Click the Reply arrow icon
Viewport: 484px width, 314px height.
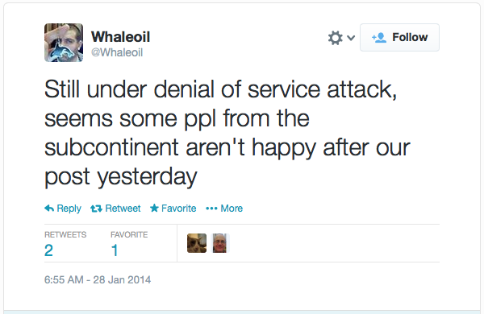pyautogui.click(x=49, y=209)
